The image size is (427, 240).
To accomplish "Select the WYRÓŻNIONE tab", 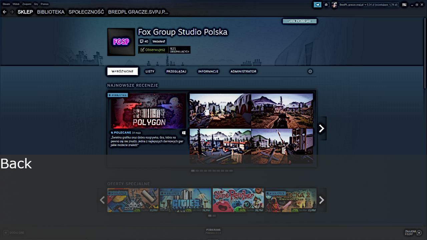I will (122, 71).
